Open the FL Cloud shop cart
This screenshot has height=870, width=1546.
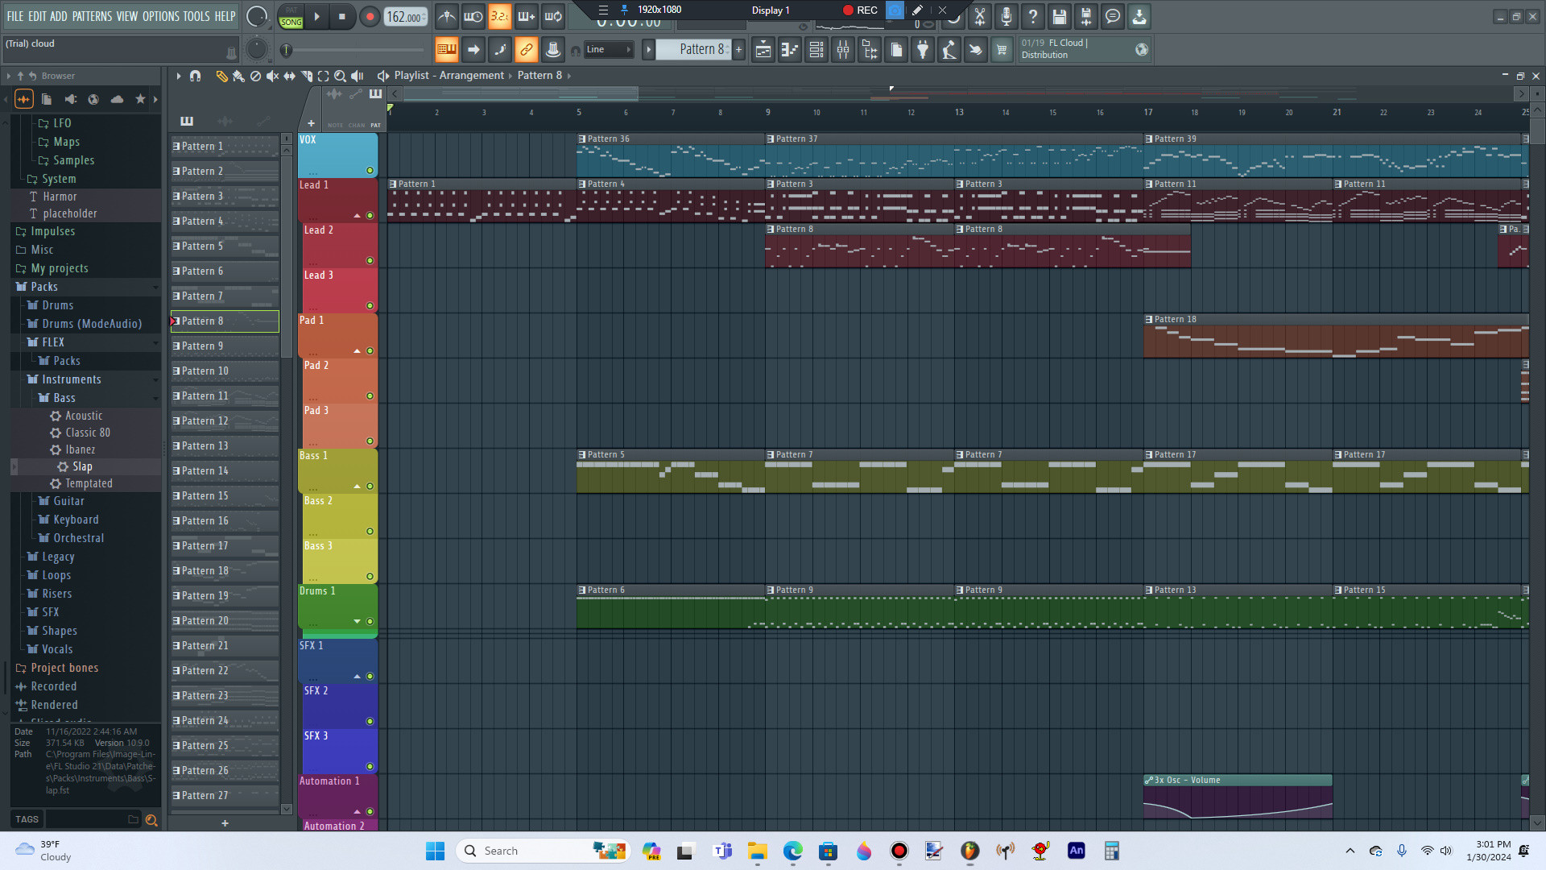click(x=1002, y=50)
